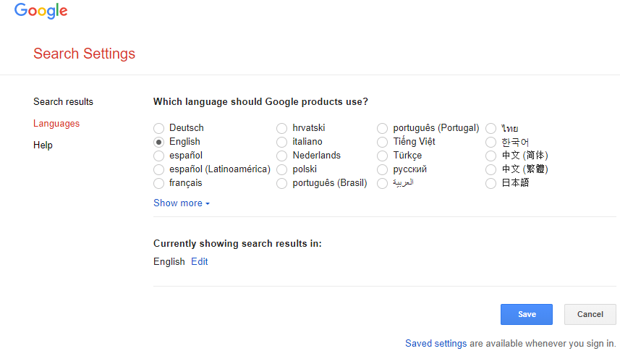This screenshot has height=351, width=620.
Task: Click Edit next to English search results
Action: click(199, 262)
